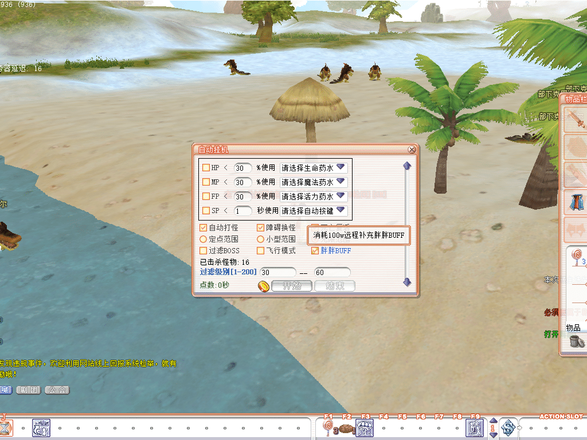
Task: Click the blue S action slot icon
Action: coord(508,427)
